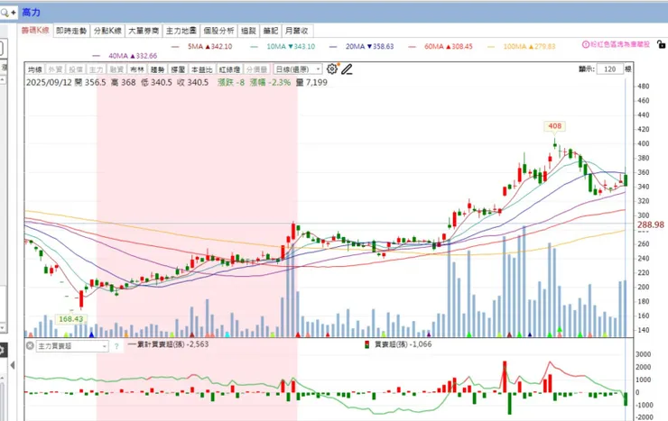The image size is (668, 421).
Task: Toggle 撐壓 support-resistance overlay
Action: 178,69
